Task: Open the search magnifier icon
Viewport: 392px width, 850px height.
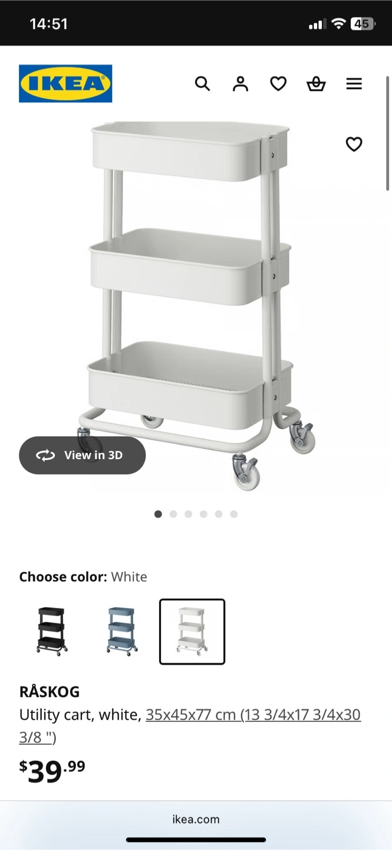Action: click(202, 84)
